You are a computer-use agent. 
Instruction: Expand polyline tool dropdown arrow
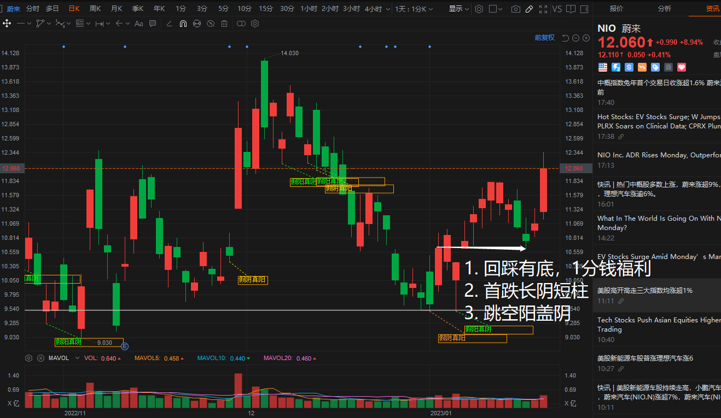point(49,23)
